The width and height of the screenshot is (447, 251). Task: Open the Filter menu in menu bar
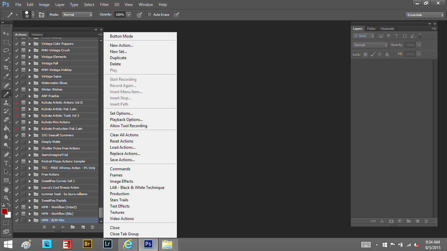pyautogui.click(x=104, y=5)
